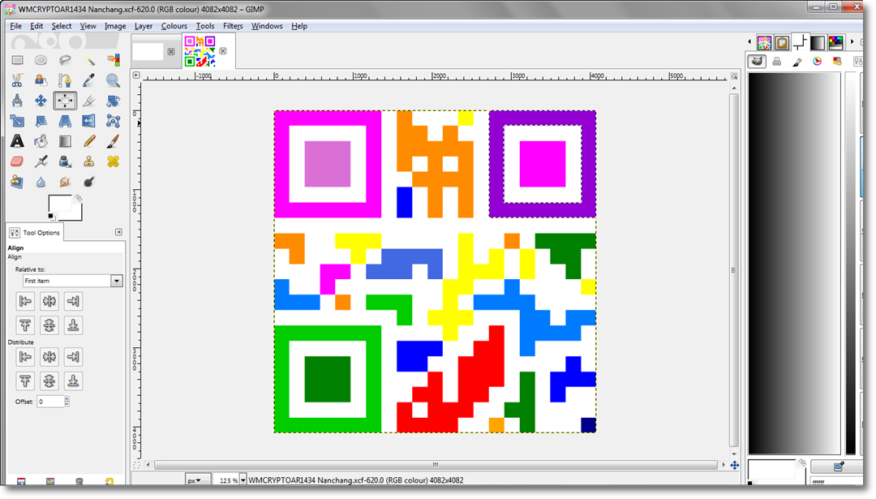Activate the Blend gradient tool
Image resolution: width=876 pixels, height=499 pixels.
(x=65, y=141)
